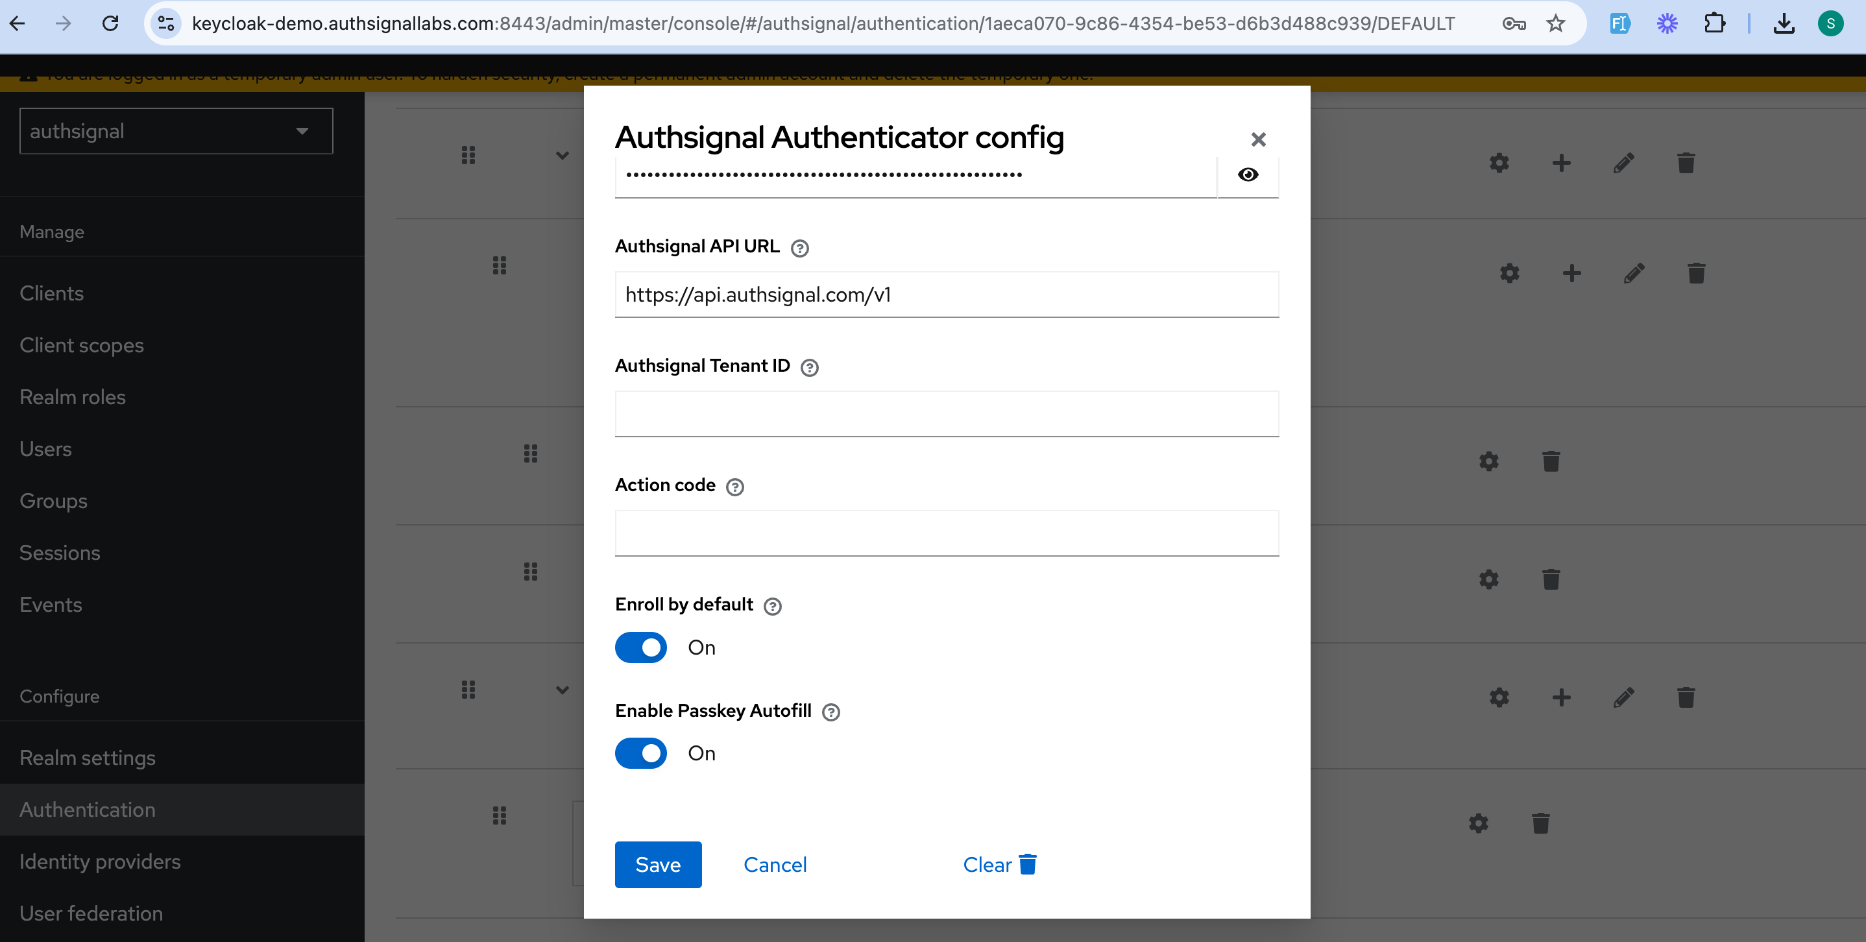Add a step using fifth row plus icon

click(x=1561, y=697)
